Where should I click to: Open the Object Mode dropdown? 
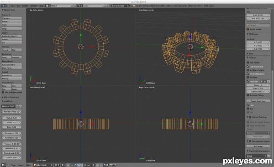[x=43, y=165]
